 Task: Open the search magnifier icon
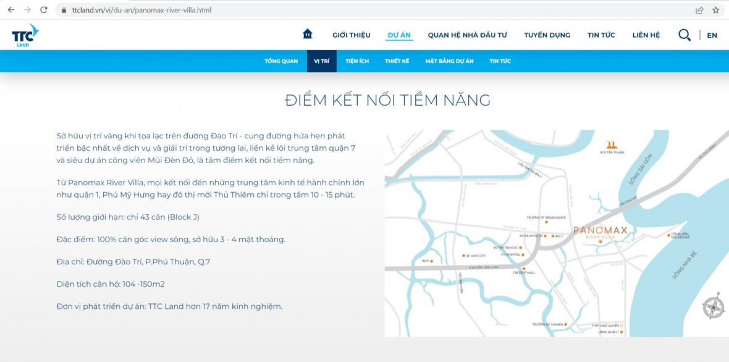[x=684, y=35]
